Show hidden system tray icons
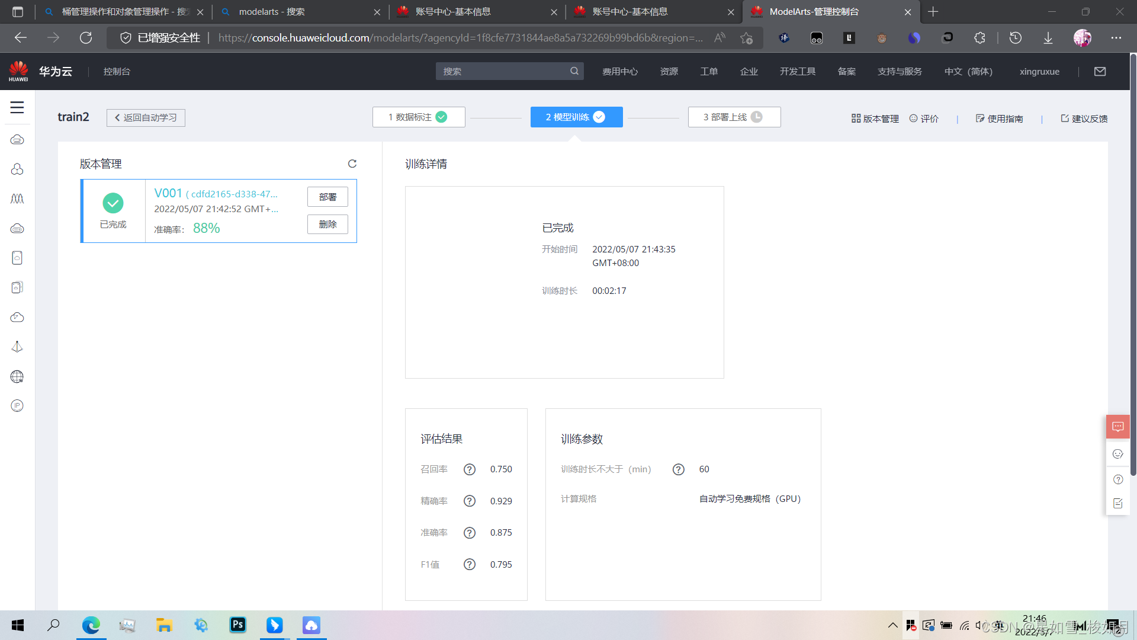1137x640 pixels. click(x=893, y=625)
